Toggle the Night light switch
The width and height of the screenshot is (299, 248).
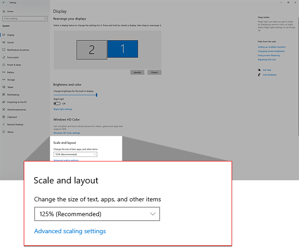tap(57, 104)
